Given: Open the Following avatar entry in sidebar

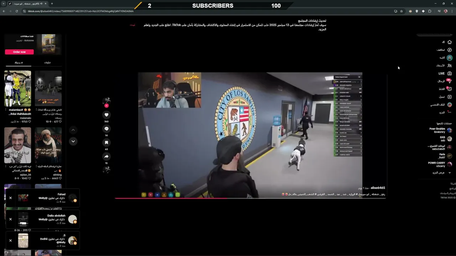Looking at the screenshot, I should pos(450,58).
